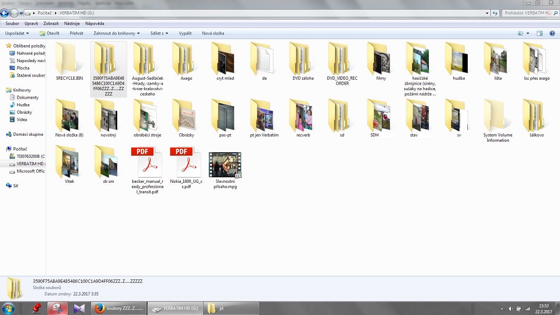Viewport: 560px width, 315px height.
Task: Click the Back navigation arrow button
Action: (x=5, y=14)
